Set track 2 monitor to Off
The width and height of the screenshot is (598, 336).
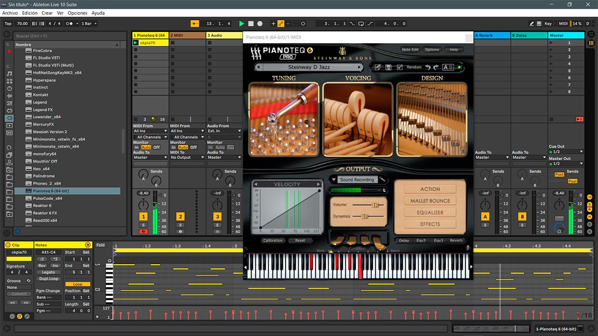193,147
